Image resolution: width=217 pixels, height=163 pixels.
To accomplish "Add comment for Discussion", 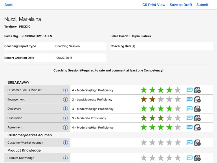I will pyautogui.click(x=190, y=118).
